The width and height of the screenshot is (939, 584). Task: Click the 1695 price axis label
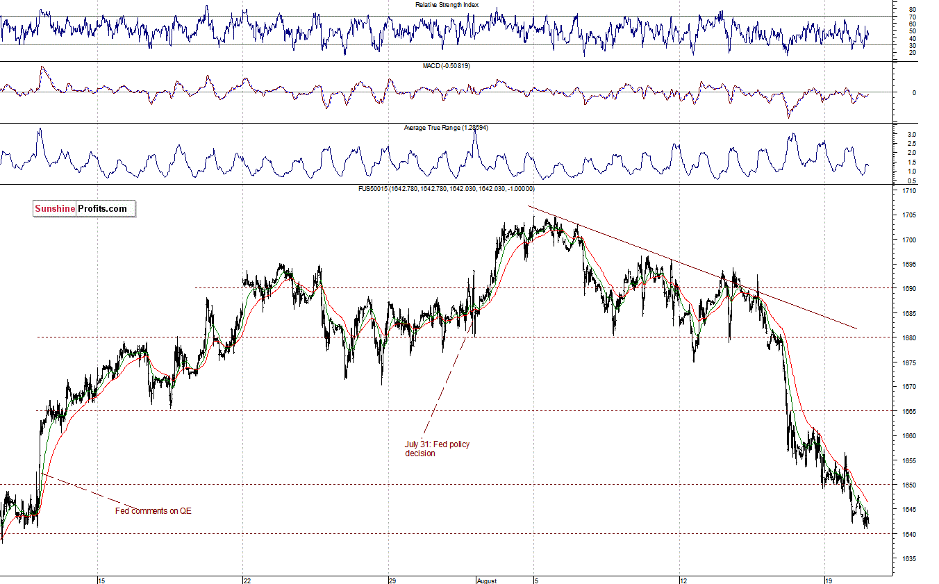pyautogui.click(x=911, y=265)
